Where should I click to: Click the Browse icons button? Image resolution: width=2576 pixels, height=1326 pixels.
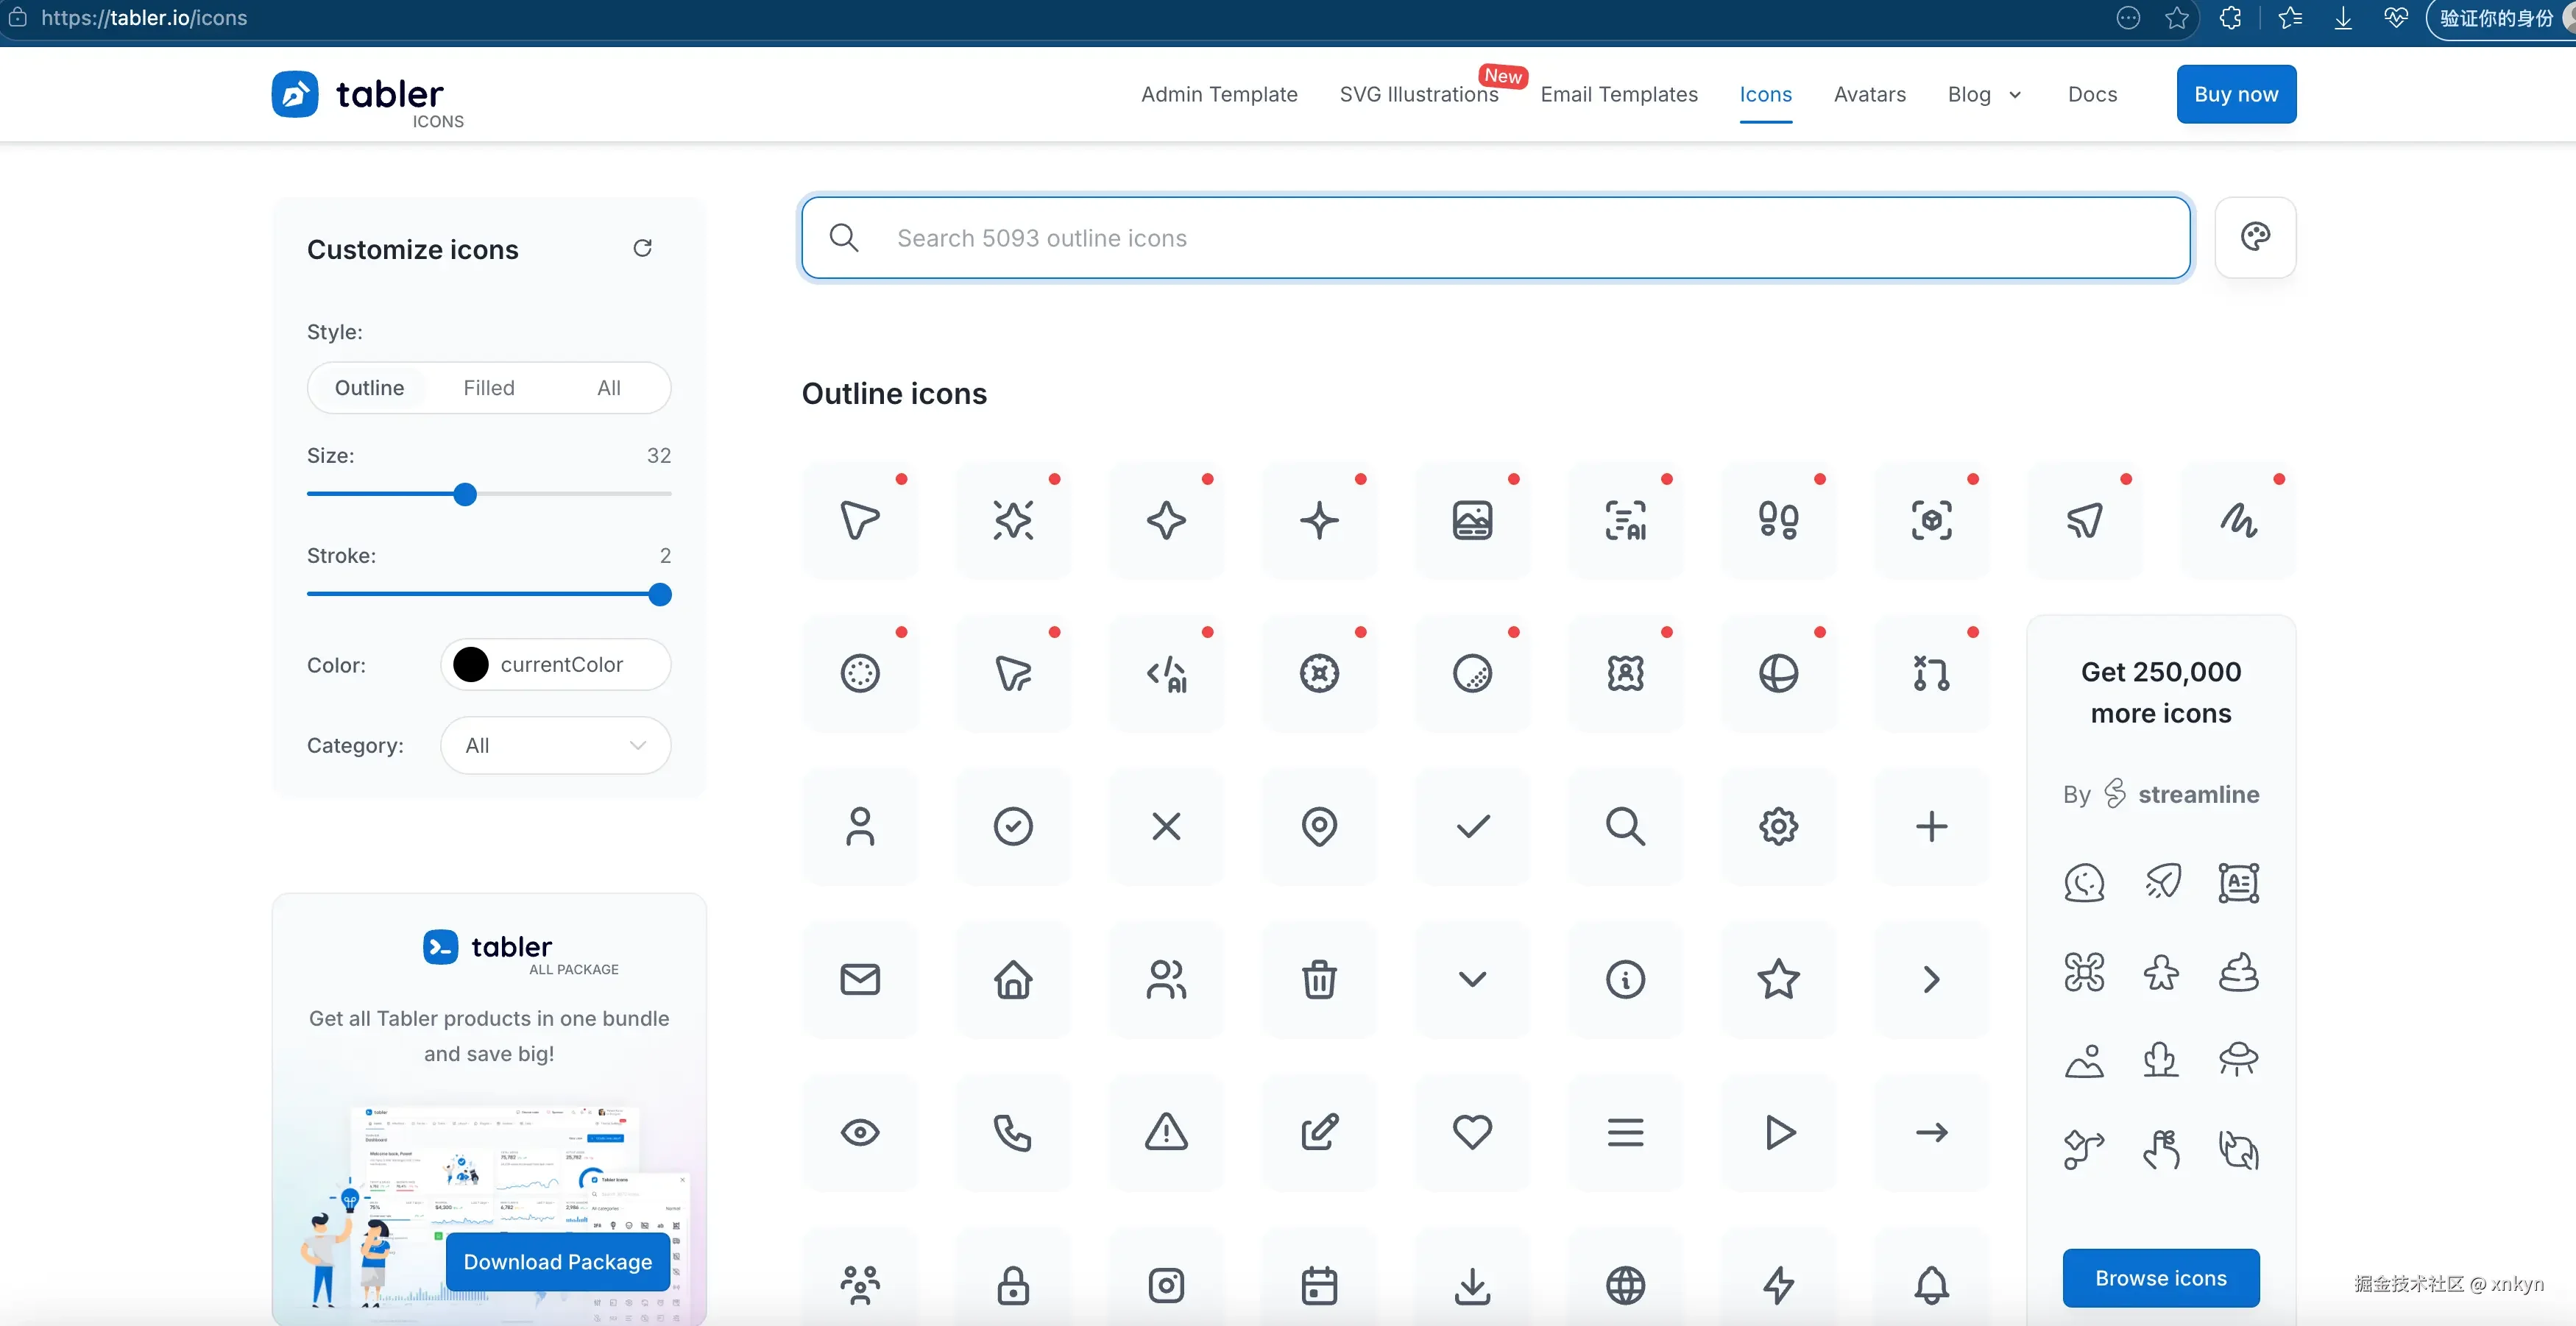point(2160,1278)
